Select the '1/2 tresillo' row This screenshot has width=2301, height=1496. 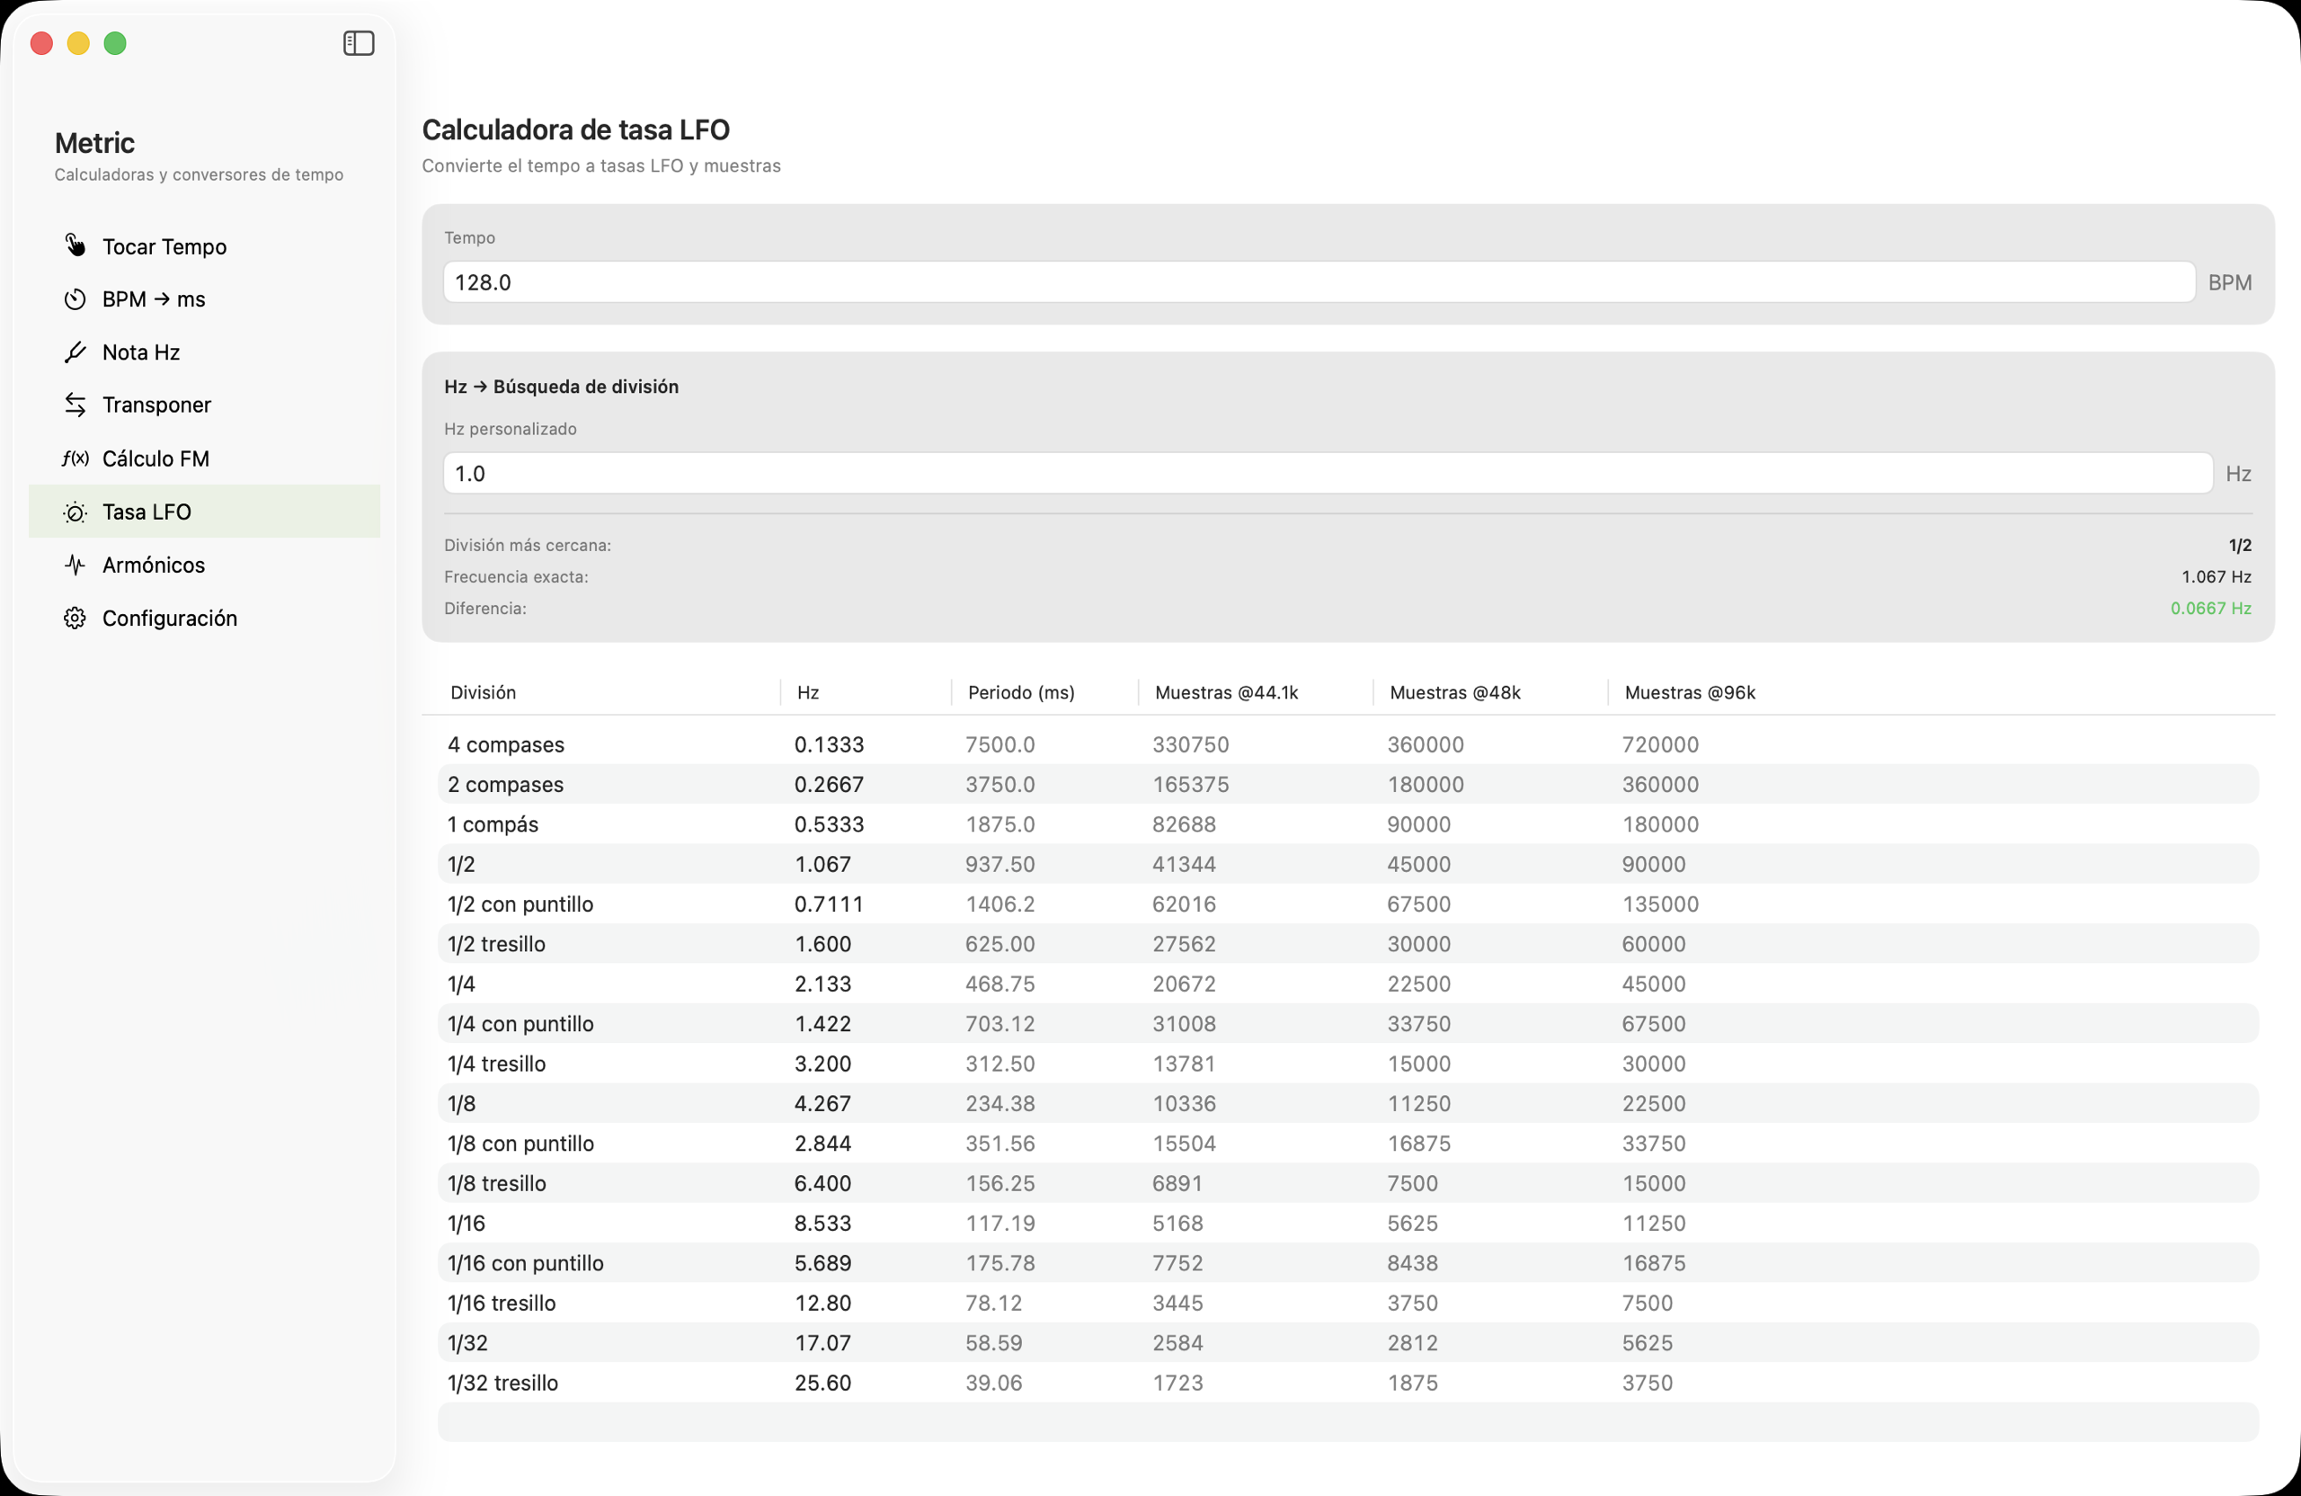[1347, 944]
